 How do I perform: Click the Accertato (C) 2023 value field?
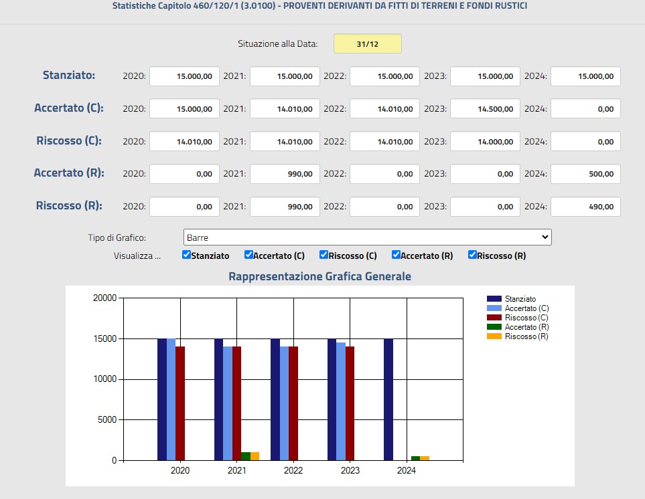(x=485, y=109)
